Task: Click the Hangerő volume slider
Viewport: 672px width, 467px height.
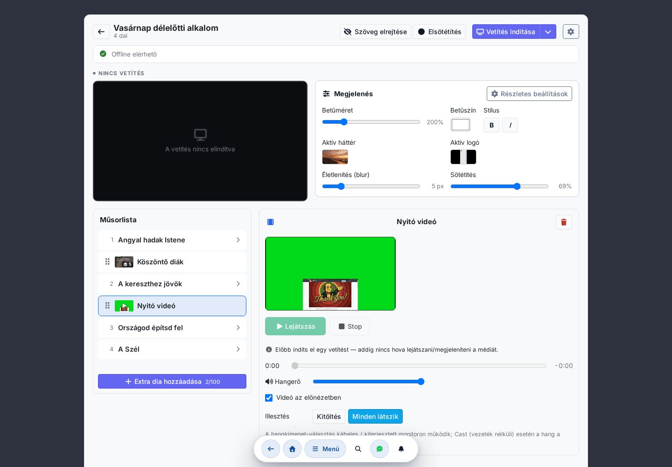Action: [x=369, y=382]
